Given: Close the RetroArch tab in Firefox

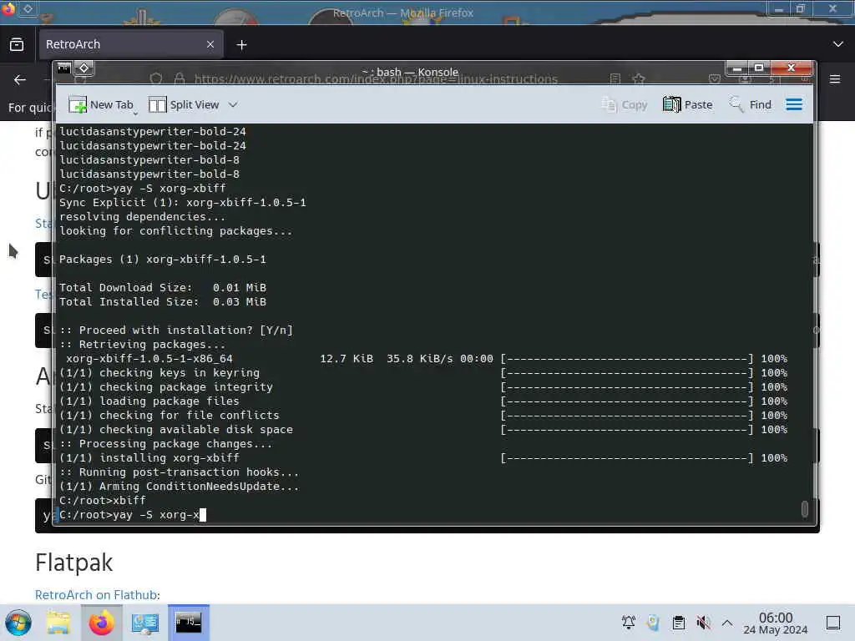Looking at the screenshot, I should point(210,44).
